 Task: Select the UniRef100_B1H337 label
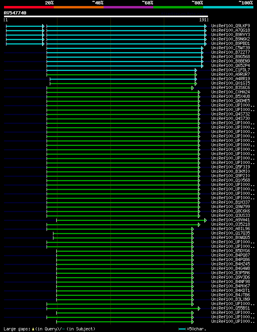click(x=230, y=202)
